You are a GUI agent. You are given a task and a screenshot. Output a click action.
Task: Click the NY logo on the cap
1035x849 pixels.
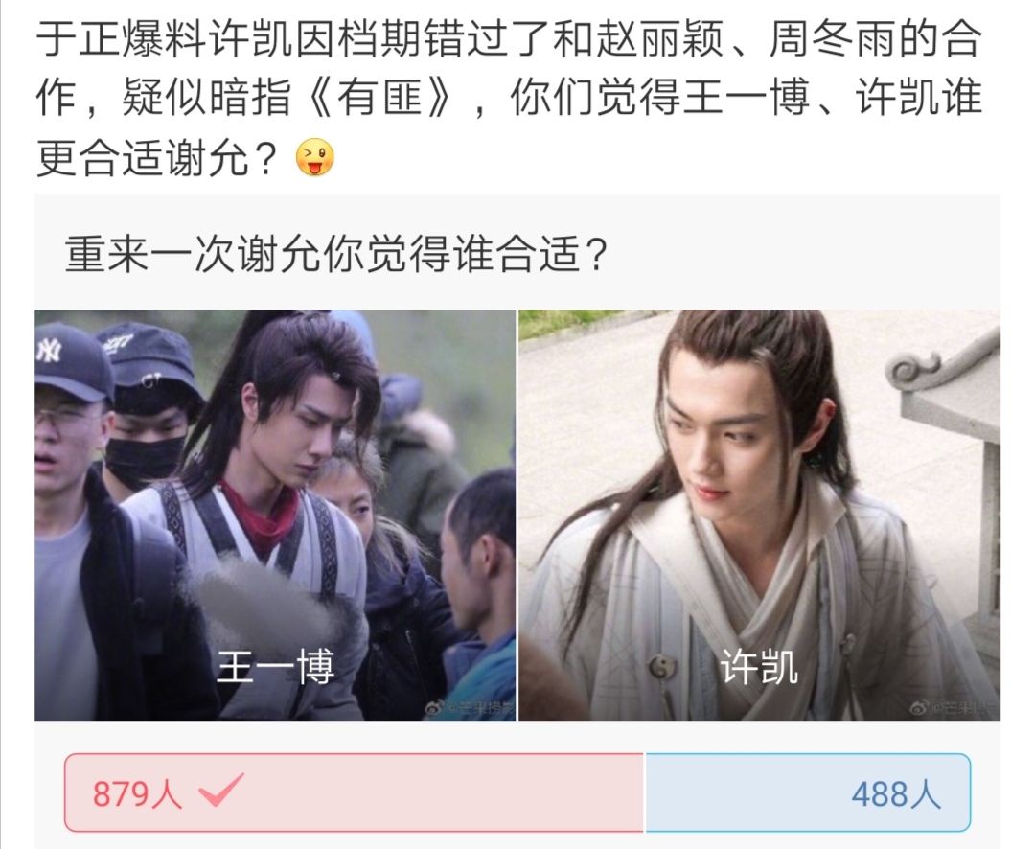coord(48,349)
